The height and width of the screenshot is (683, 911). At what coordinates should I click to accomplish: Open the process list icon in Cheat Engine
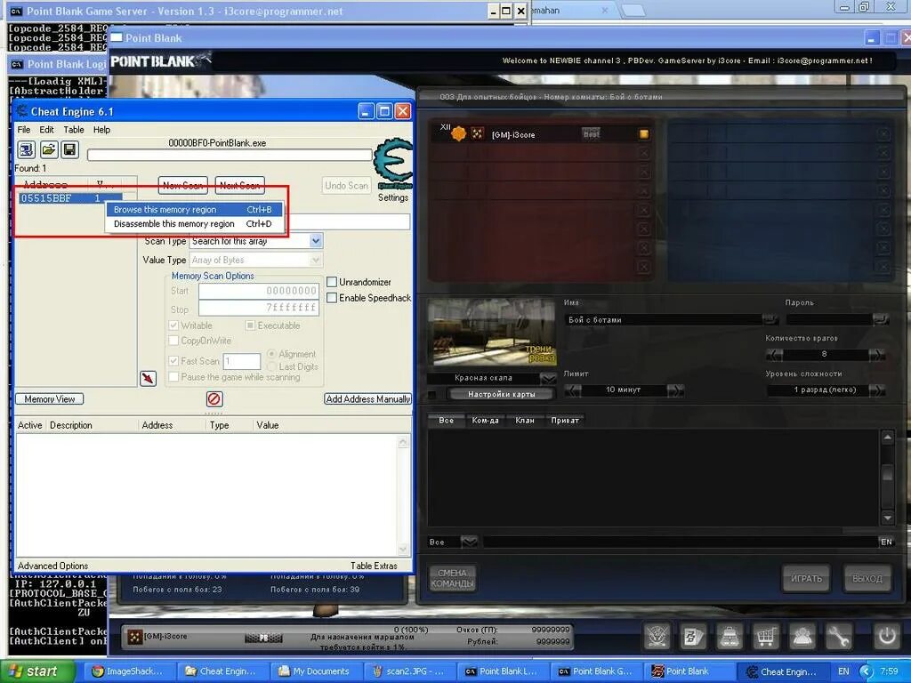pyautogui.click(x=26, y=149)
